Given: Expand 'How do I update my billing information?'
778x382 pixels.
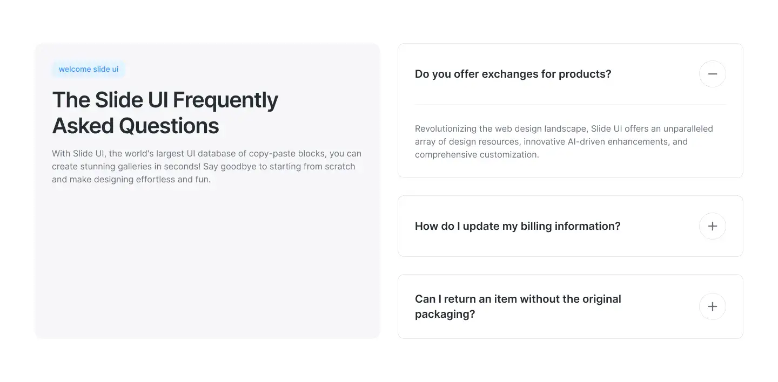Looking at the screenshot, I should pyautogui.click(x=518, y=226).
